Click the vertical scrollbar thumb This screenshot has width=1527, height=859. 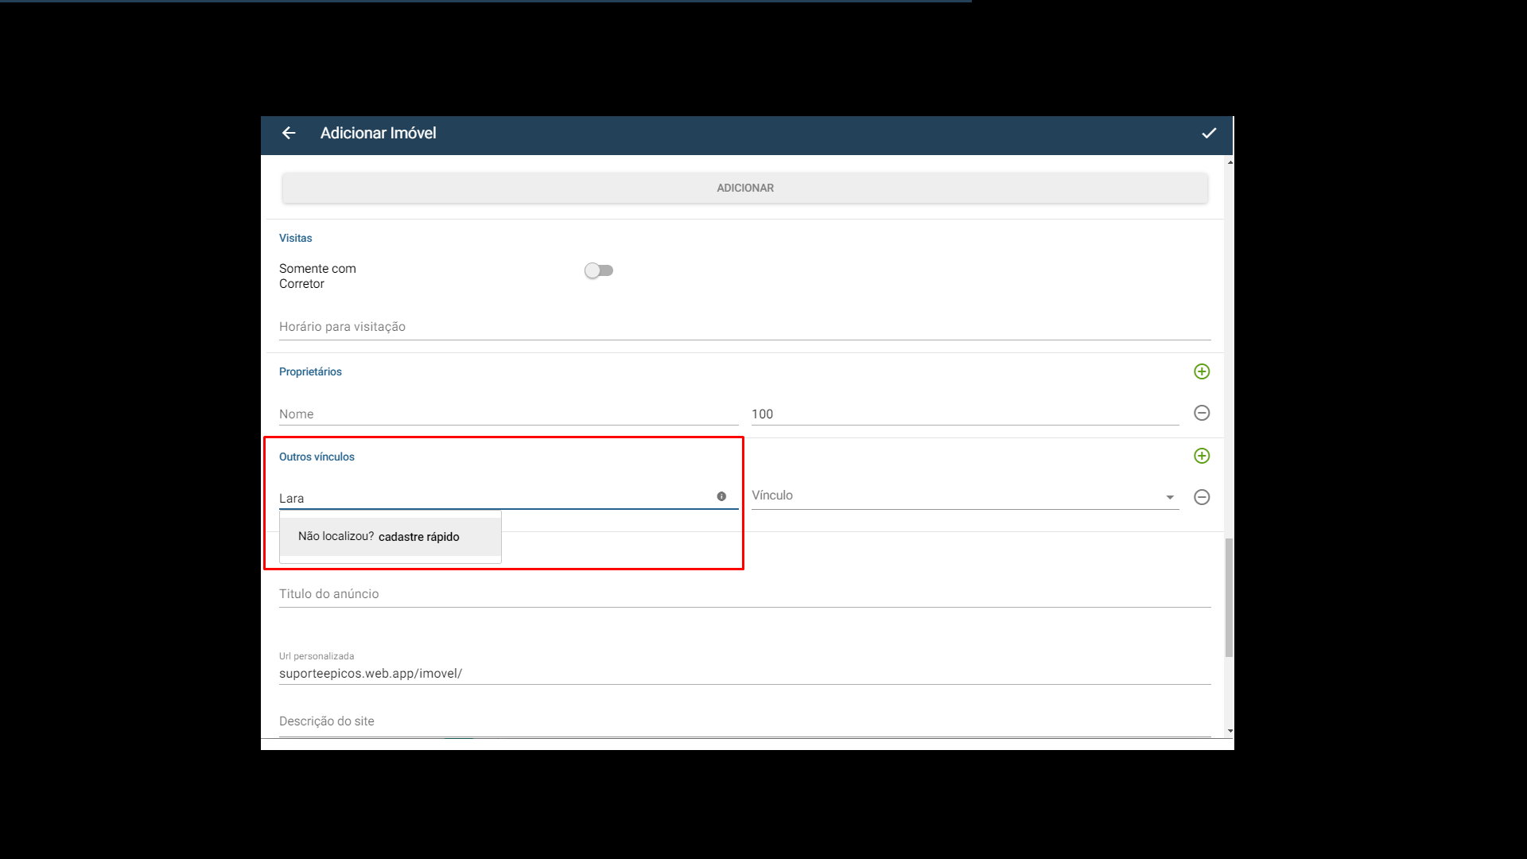point(1229,597)
